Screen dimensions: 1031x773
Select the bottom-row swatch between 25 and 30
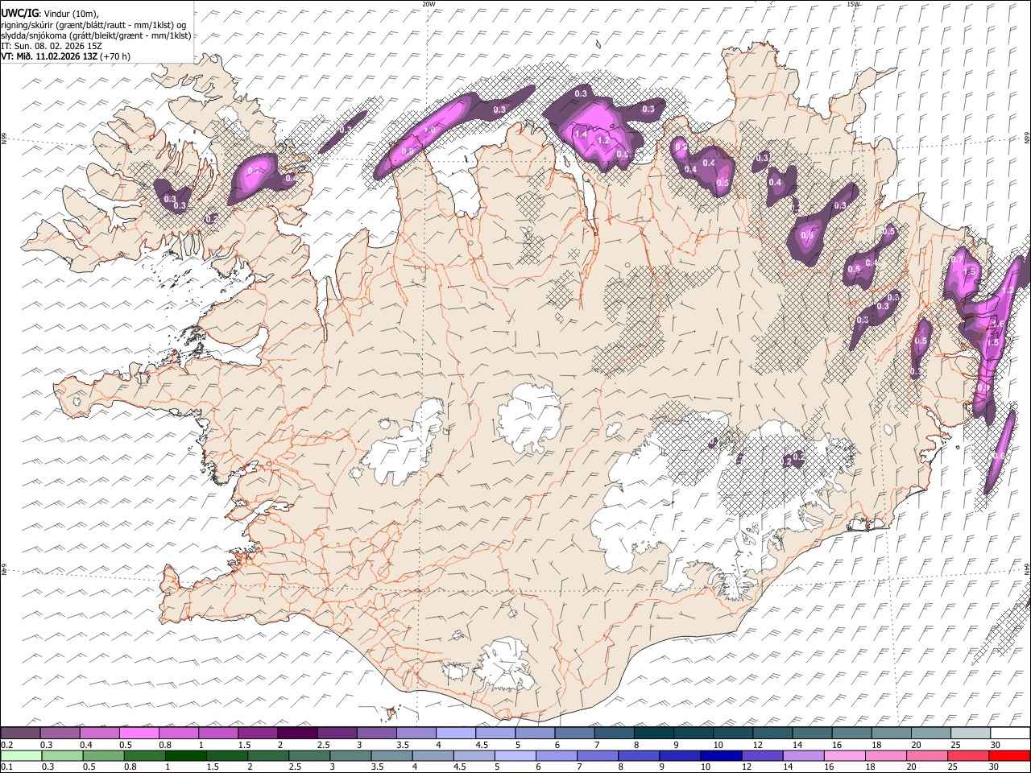(x=968, y=755)
